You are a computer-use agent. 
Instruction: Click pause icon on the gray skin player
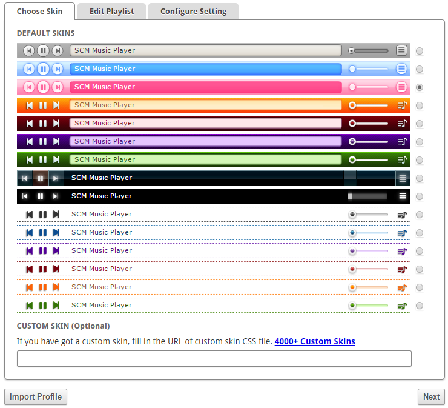43,51
